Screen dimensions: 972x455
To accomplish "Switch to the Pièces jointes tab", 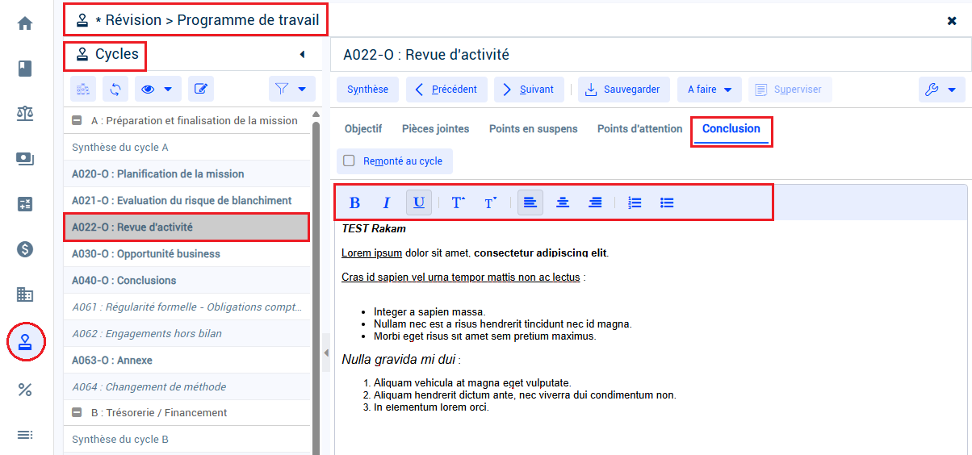I will 435,128.
